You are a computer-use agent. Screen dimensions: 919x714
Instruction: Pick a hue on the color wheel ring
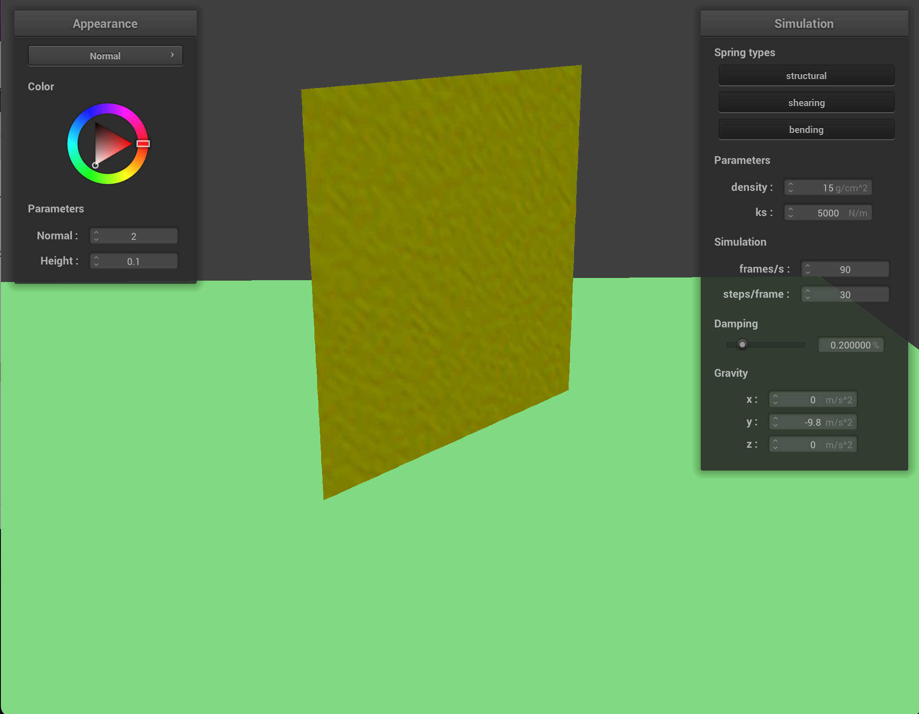point(107,108)
